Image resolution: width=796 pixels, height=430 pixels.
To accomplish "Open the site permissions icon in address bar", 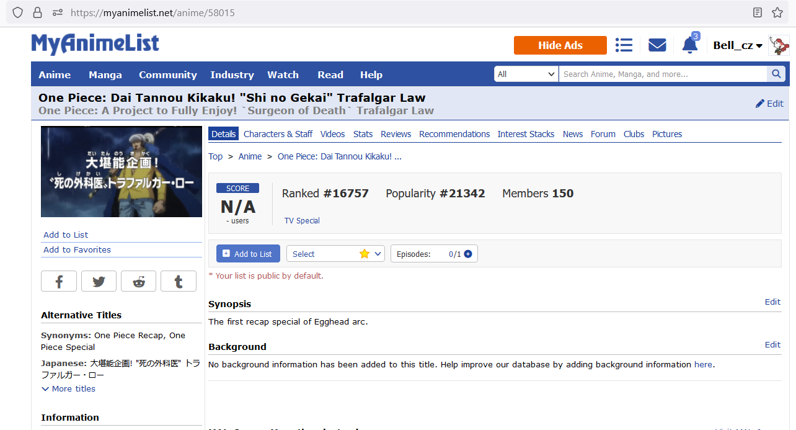I will 58,12.
